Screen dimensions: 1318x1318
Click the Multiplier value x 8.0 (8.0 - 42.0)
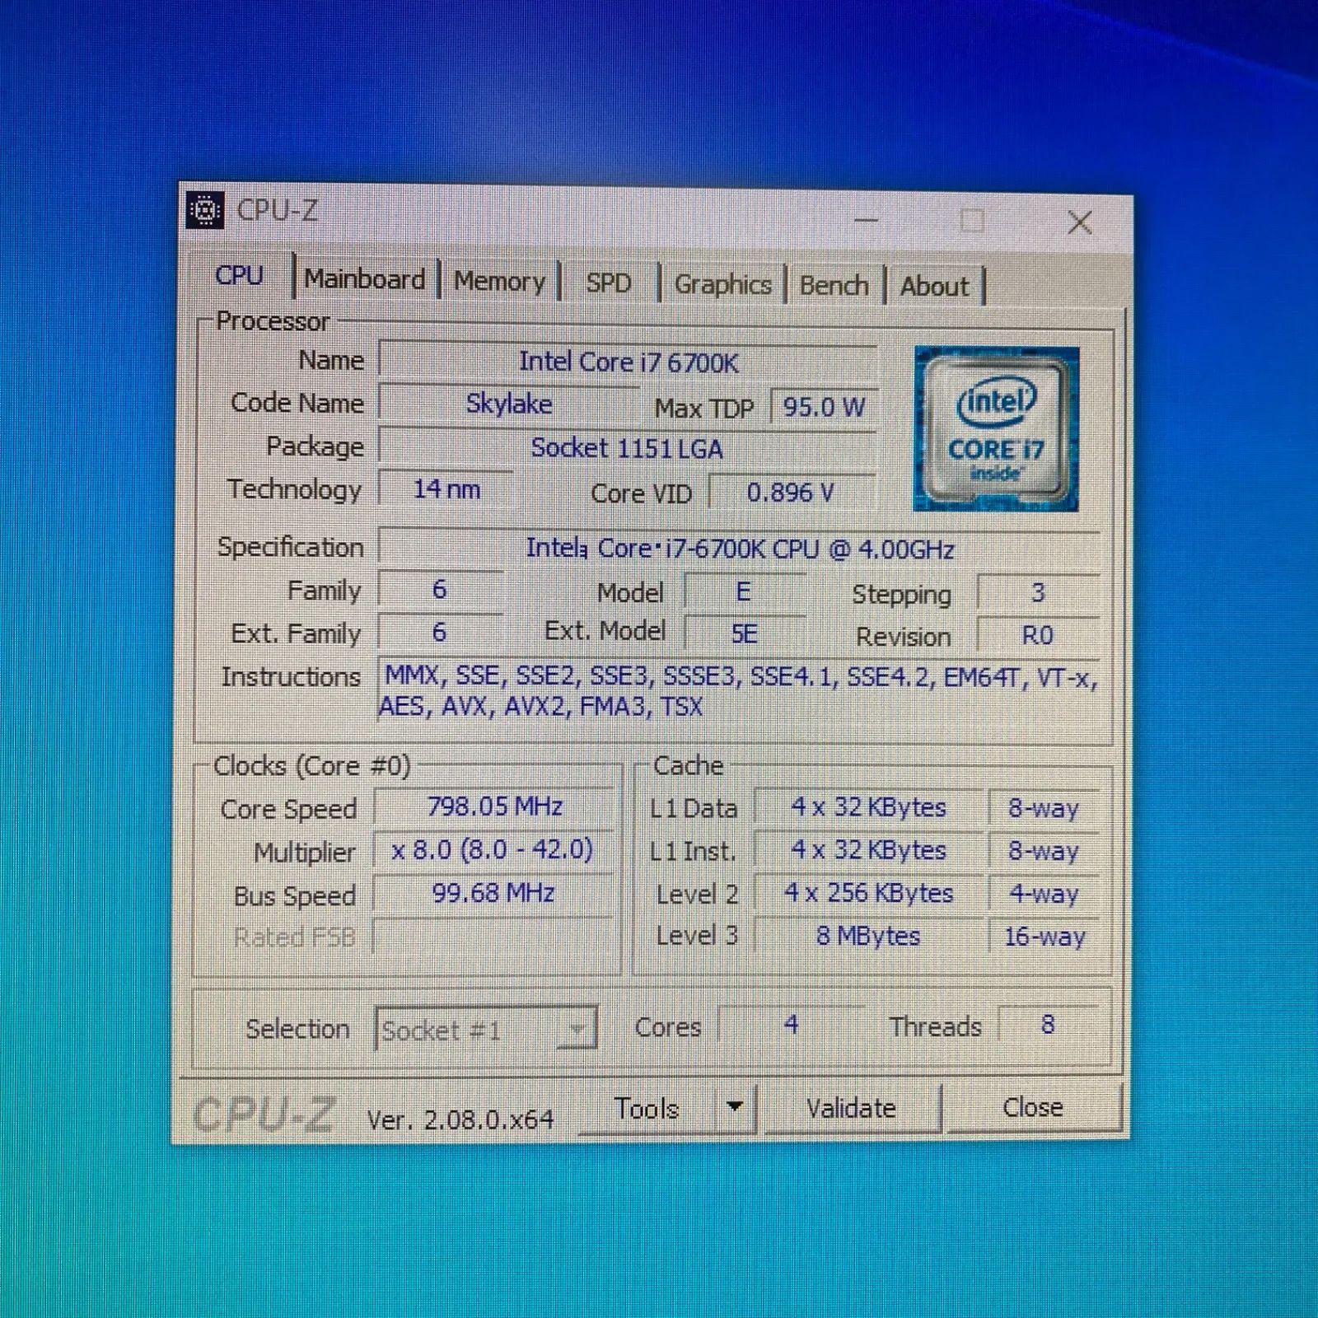click(x=493, y=849)
